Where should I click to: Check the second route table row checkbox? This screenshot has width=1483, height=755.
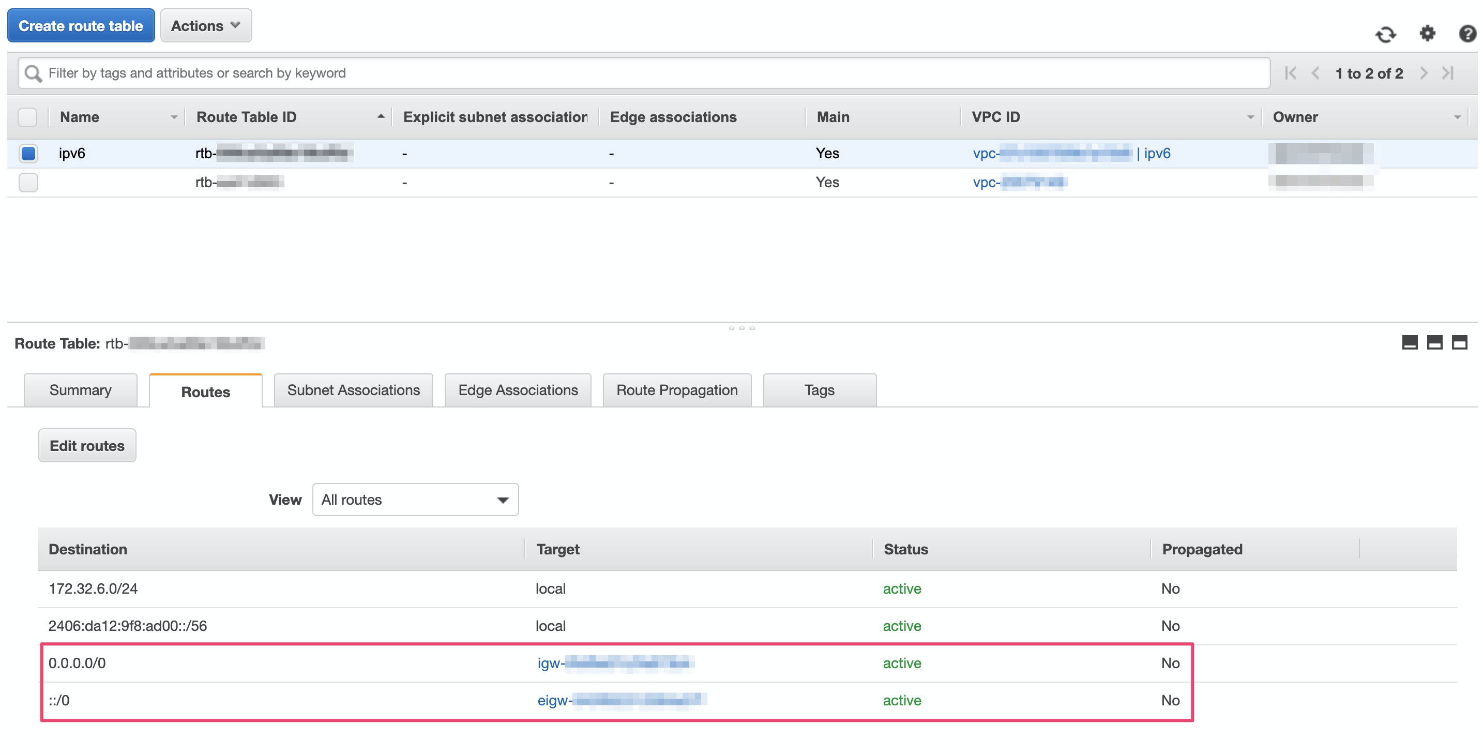point(28,183)
